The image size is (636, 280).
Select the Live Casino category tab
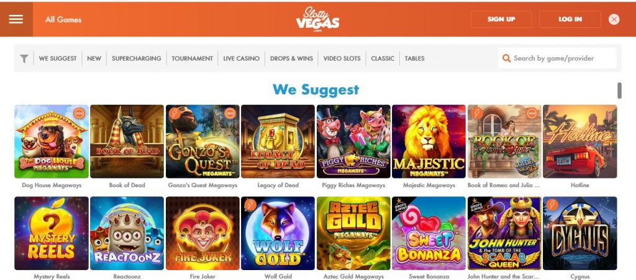pyautogui.click(x=242, y=58)
